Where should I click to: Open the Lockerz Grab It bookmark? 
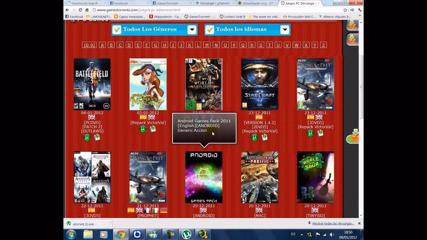pos(233,16)
